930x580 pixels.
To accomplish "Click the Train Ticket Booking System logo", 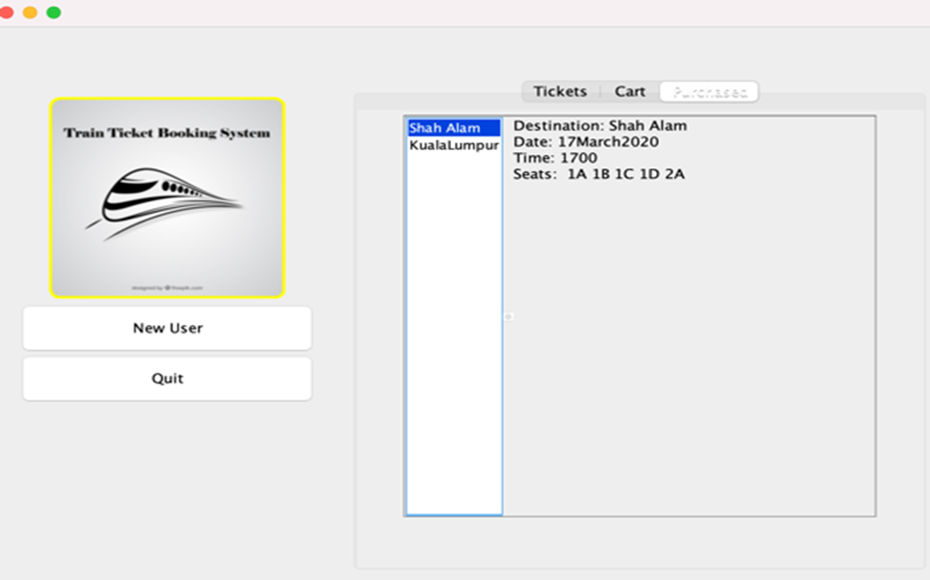I will click(x=167, y=196).
